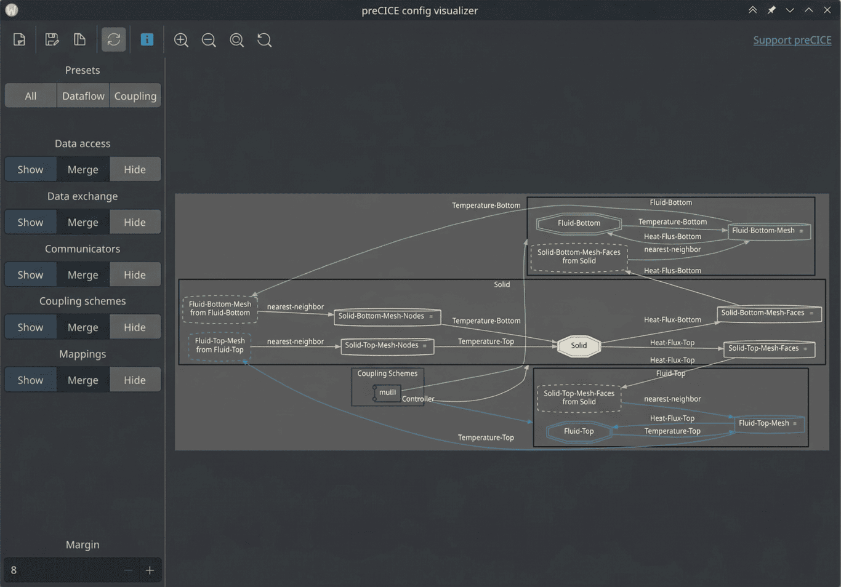Increase the Margin value with plus

click(150, 570)
